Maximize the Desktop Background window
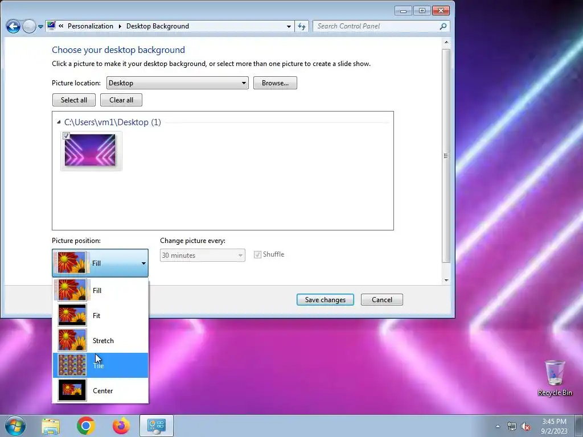This screenshot has width=583, height=437. [x=422, y=11]
